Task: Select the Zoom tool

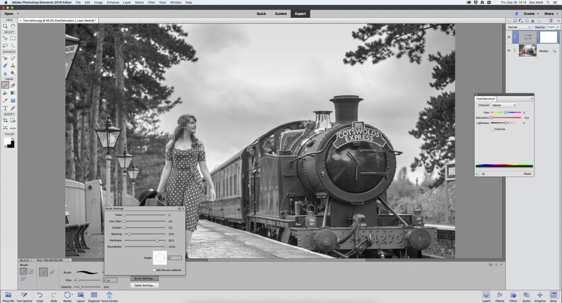Action: [5, 26]
